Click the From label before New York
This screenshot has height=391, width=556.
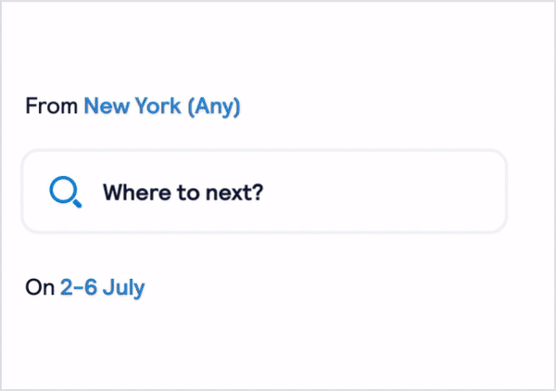[51, 106]
